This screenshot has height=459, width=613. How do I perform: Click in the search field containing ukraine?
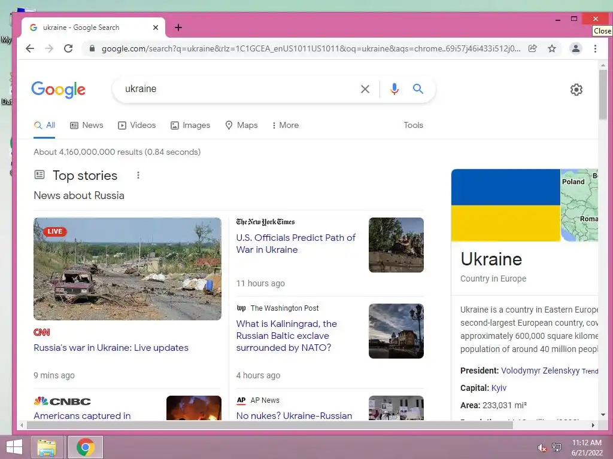coord(238,89)
